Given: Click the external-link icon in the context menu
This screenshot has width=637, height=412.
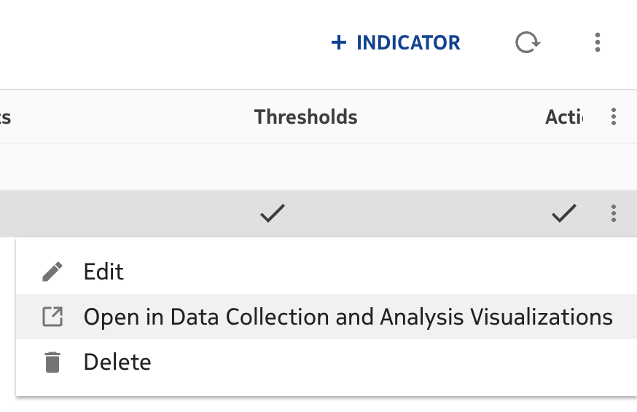Looking at the screenshot, I should coord(52,317).
